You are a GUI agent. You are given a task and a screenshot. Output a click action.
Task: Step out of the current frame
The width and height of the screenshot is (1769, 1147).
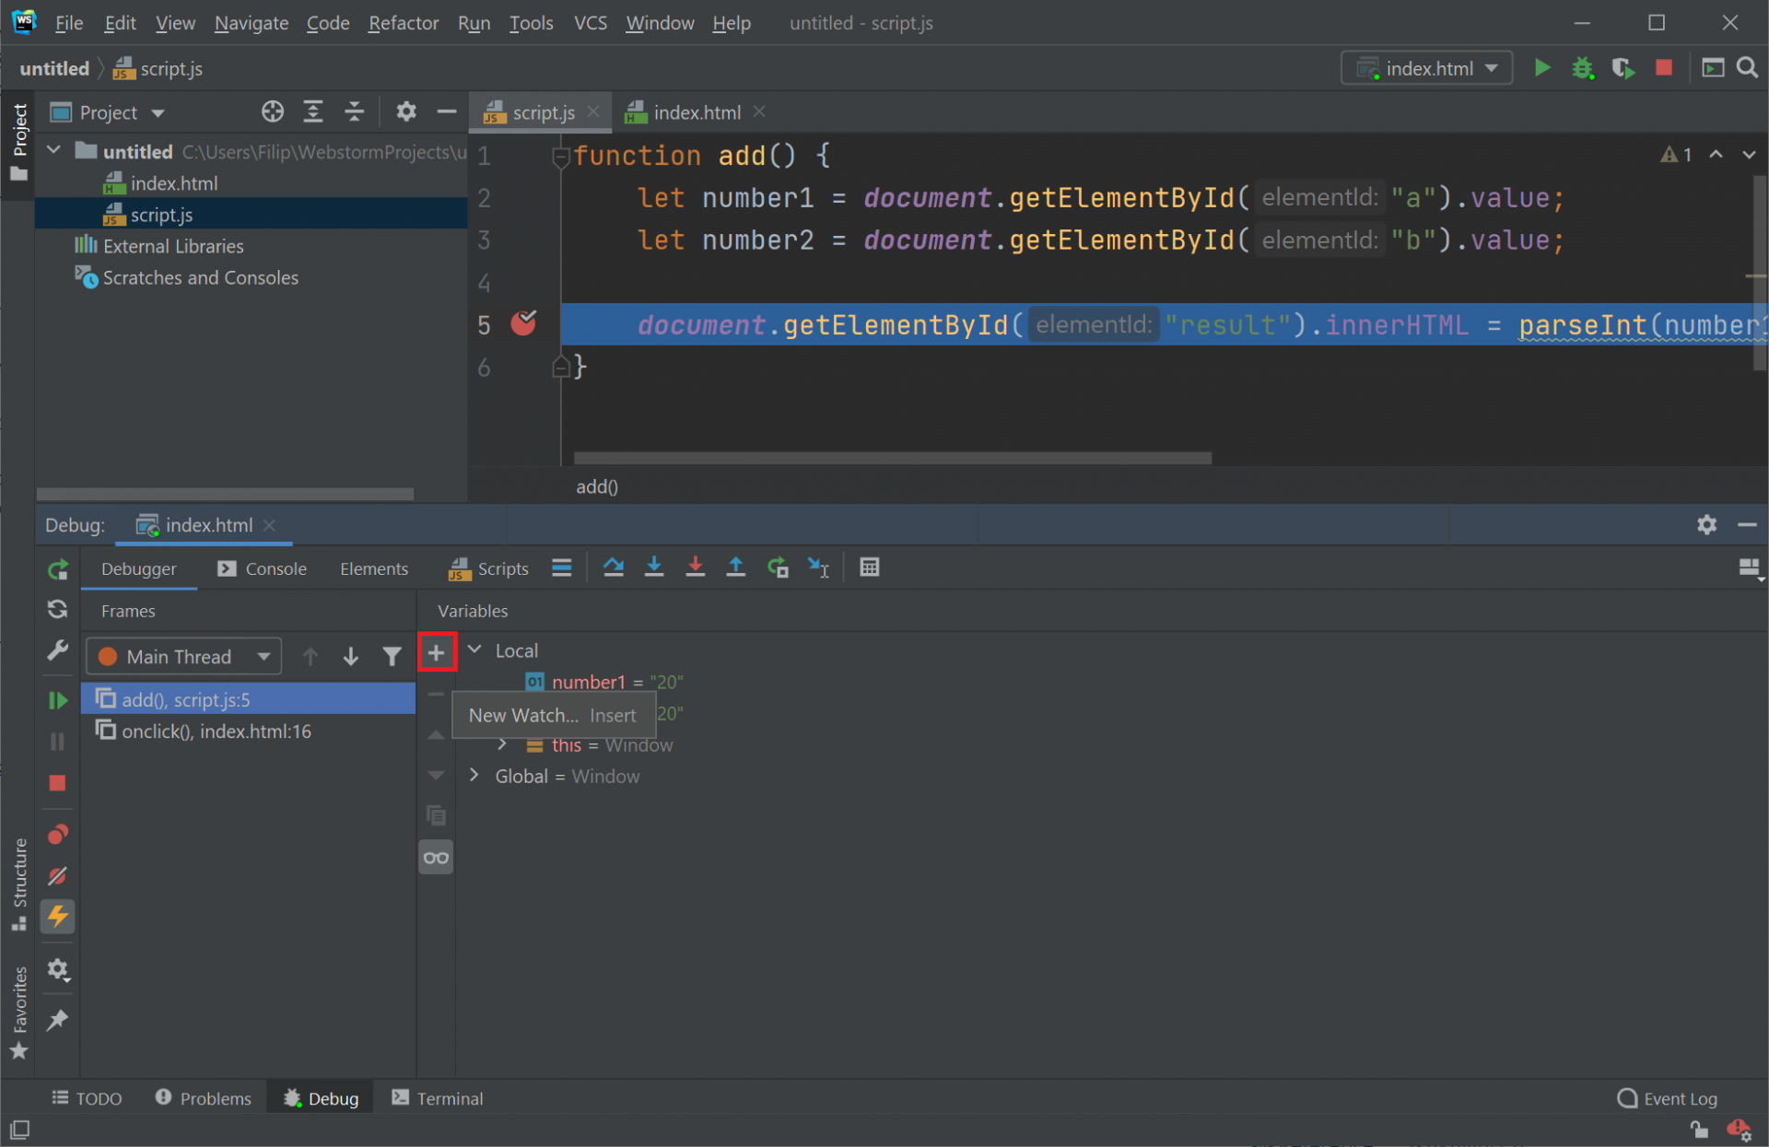click(735, 568)
